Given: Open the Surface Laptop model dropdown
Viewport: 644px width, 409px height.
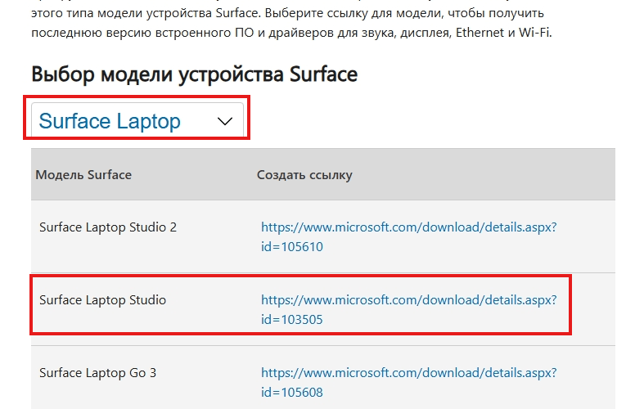Looking at the screenshot, I should click(x=137, y=121).
